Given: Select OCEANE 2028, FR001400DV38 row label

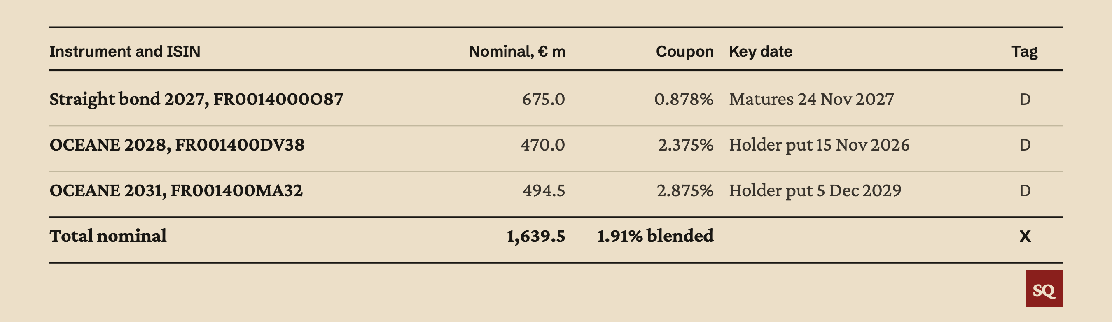Looking at the screenshot, I should coord(177,145).
